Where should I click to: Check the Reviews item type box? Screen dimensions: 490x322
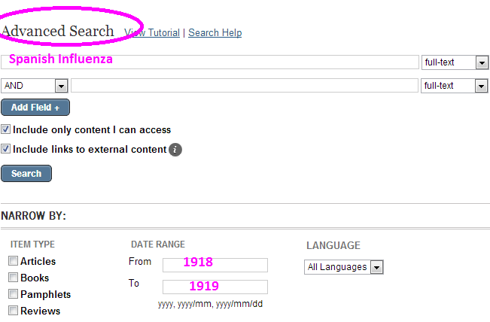click(x=13, y=311)
